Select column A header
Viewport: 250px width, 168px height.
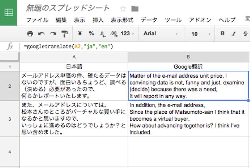pos(74,57)
